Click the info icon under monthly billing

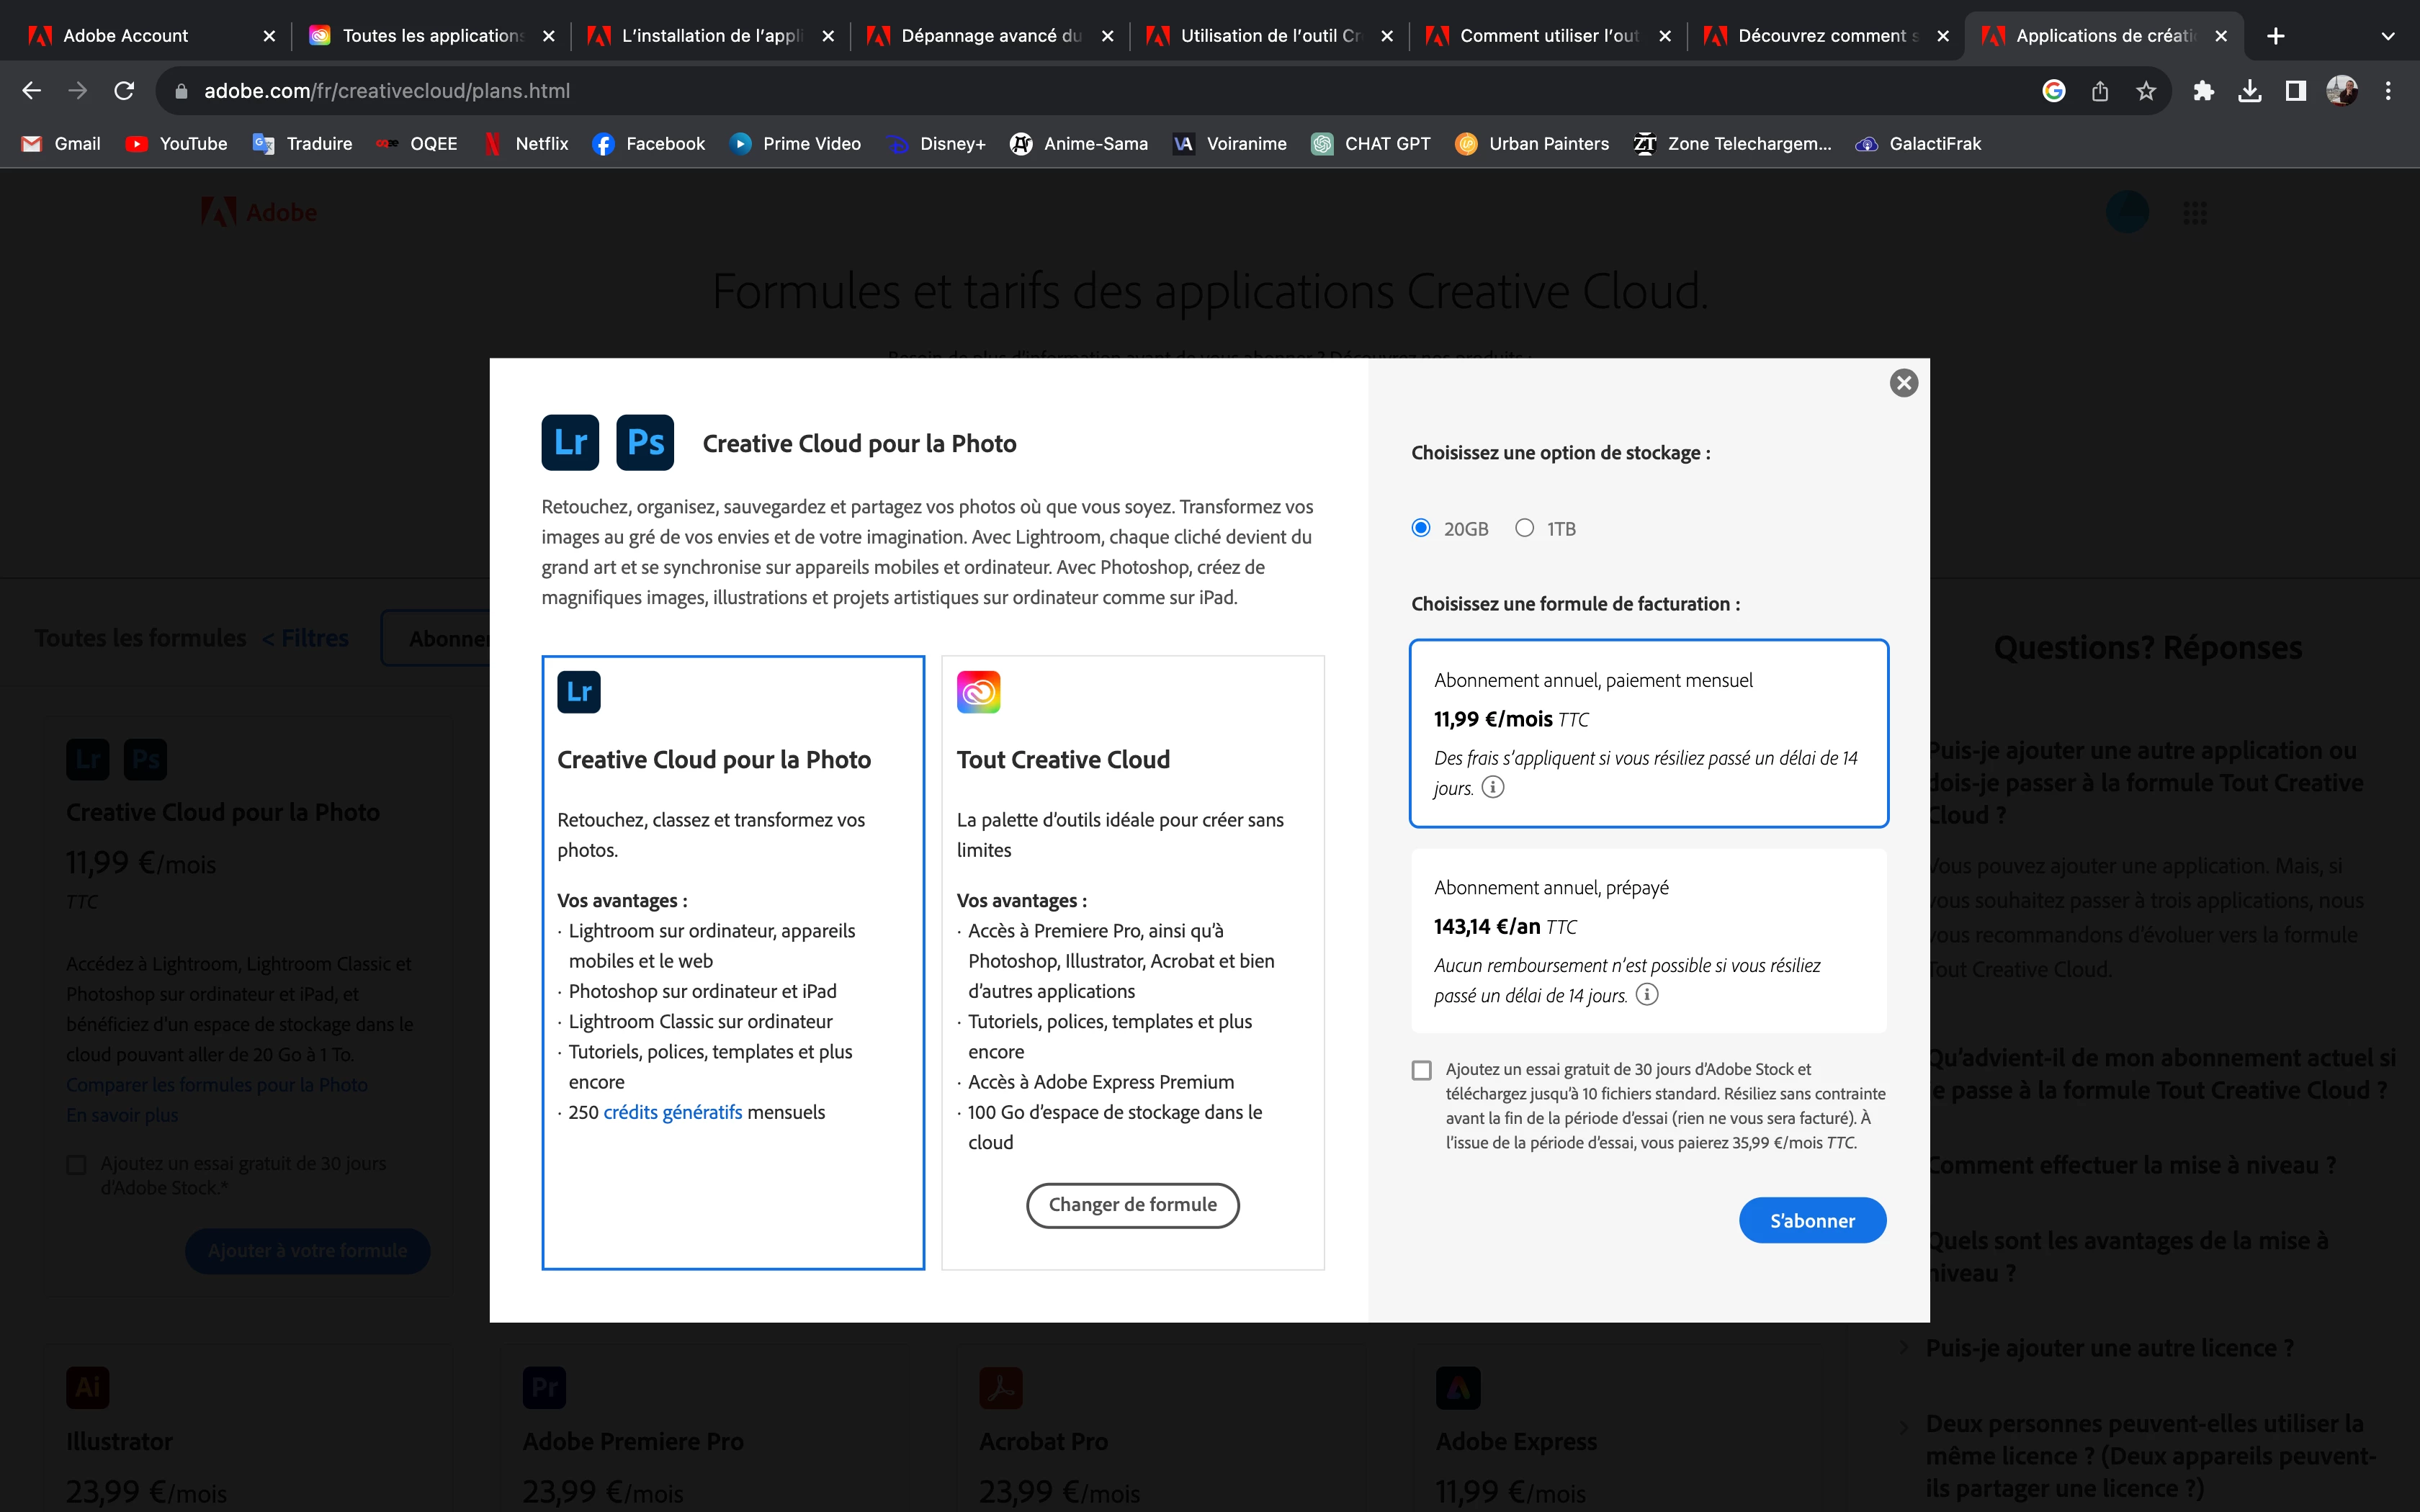1492,787
